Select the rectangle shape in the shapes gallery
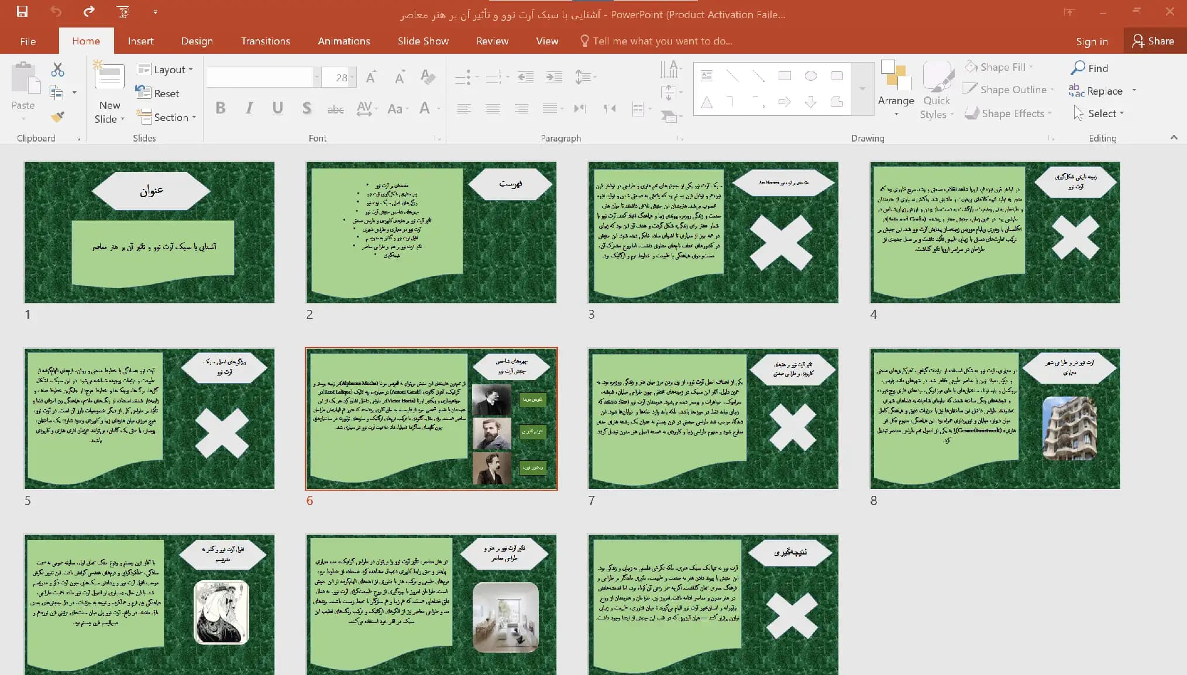 [x=785, y=76]
